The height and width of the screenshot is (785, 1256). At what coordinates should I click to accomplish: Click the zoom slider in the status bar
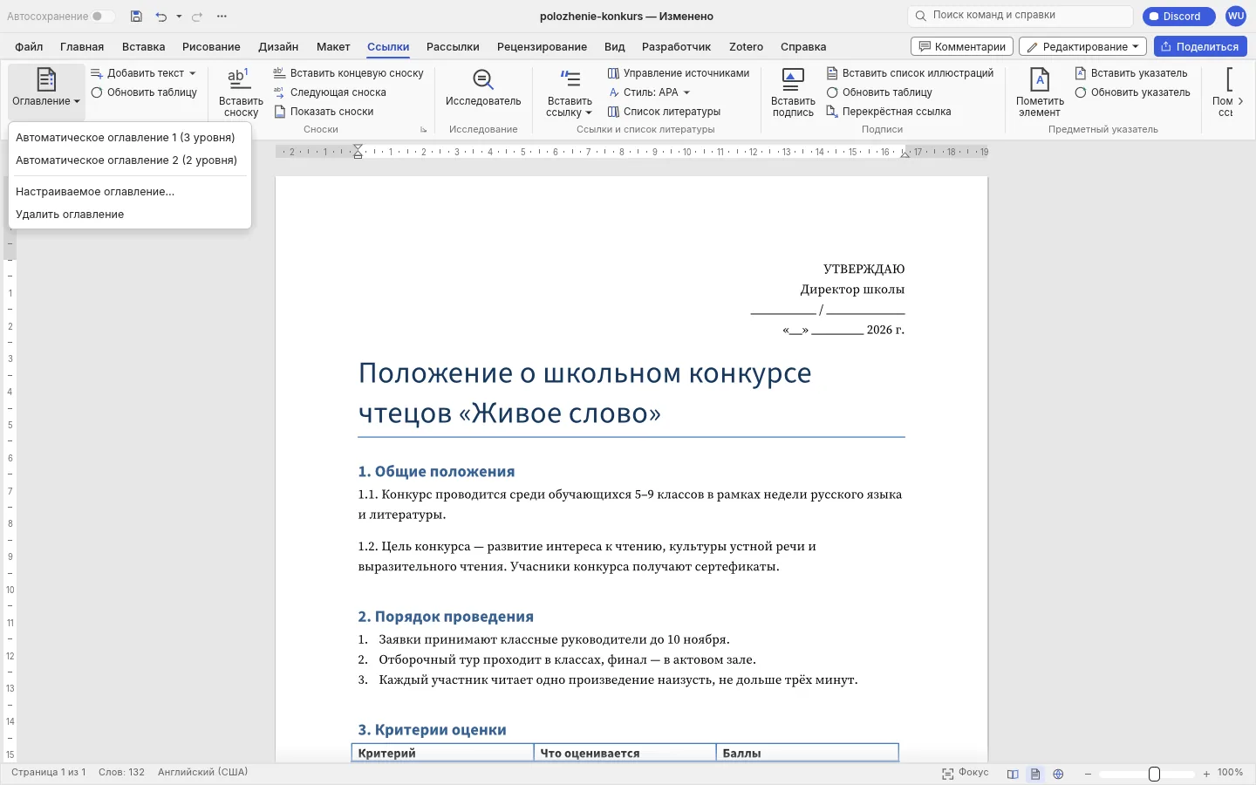click(1147, 774)
